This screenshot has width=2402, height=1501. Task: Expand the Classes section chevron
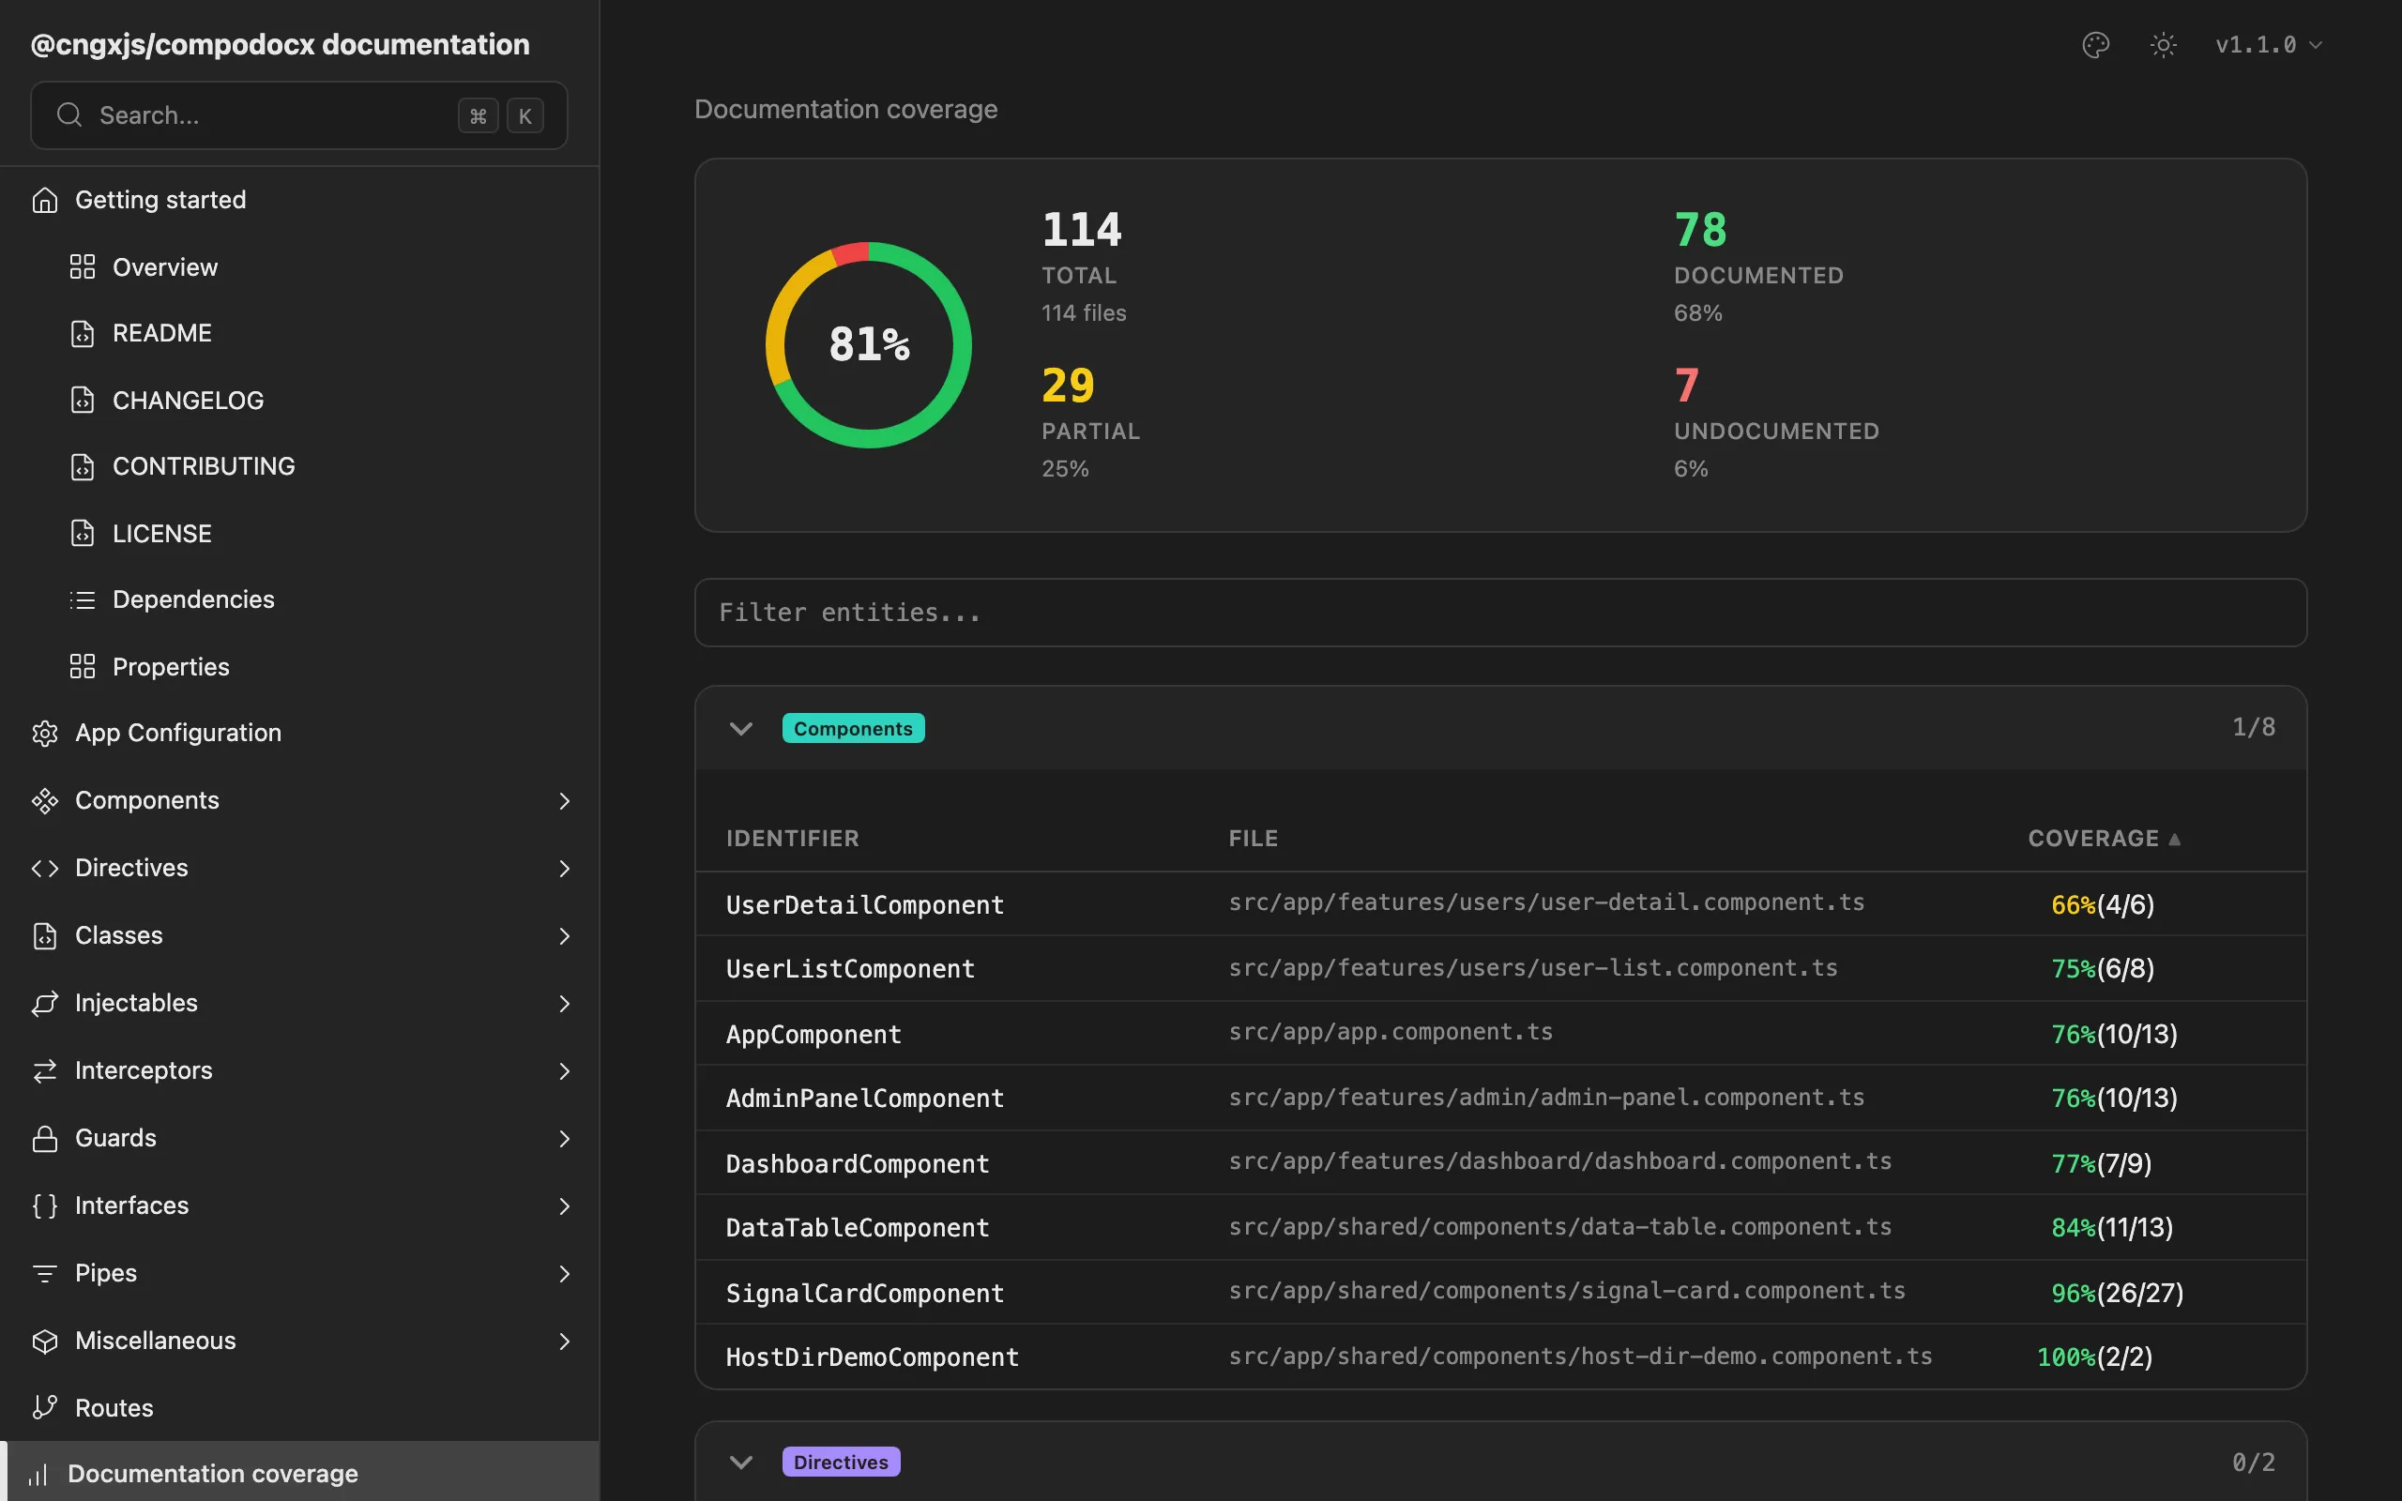point(564,935)
